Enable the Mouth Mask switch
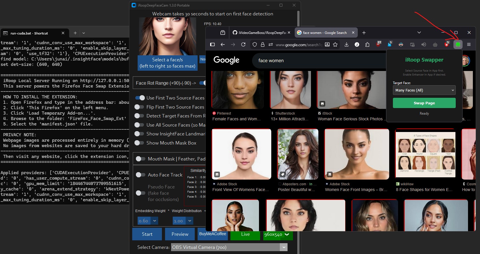The image size is (480, 254). [x=141, y=159]
